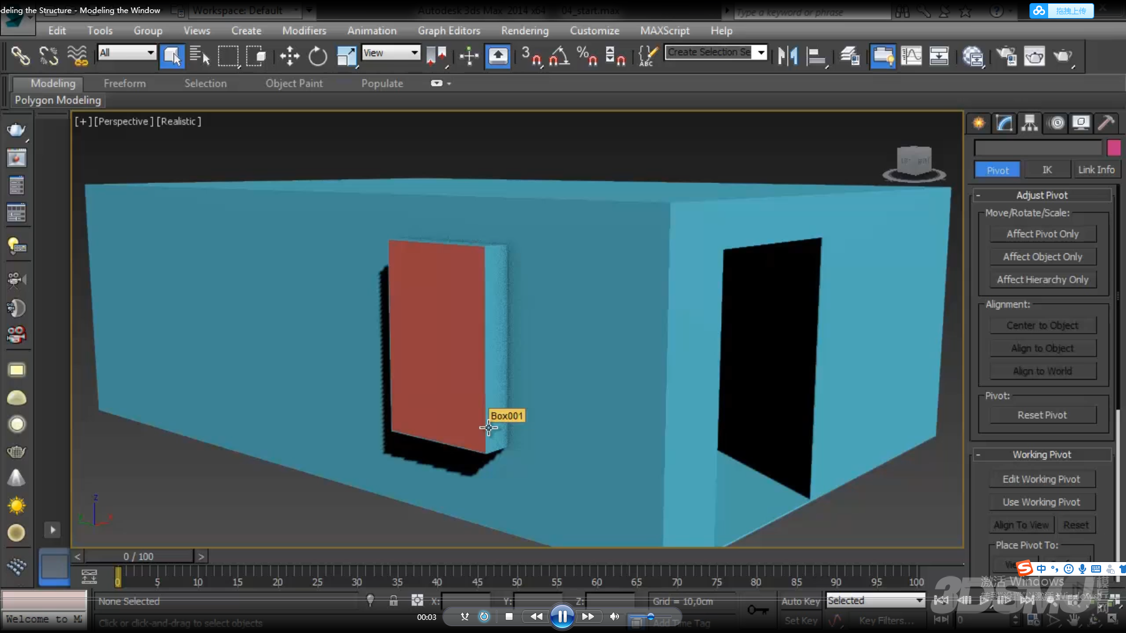The height and width of the screenshot is (633, 1126).
Task: Open the Modifiers menu
Action: [304, 30]
